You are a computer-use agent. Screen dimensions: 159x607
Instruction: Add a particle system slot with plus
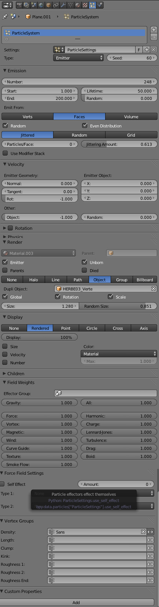pos(154,30)
